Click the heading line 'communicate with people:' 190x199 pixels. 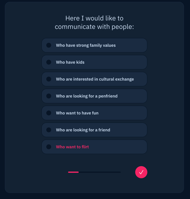[x=94, y=27]
